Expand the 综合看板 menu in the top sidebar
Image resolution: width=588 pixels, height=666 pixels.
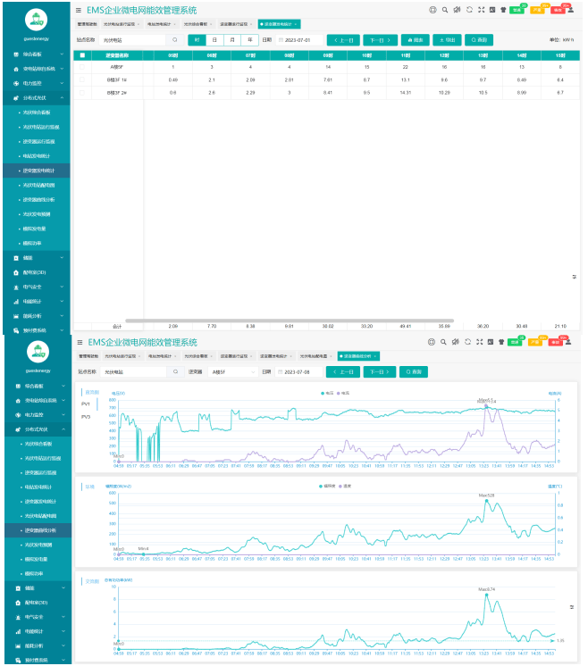click(62, 54)
